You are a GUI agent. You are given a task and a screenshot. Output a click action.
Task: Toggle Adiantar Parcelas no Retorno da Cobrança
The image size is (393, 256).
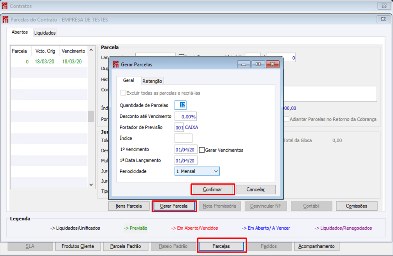click(286, 119)
